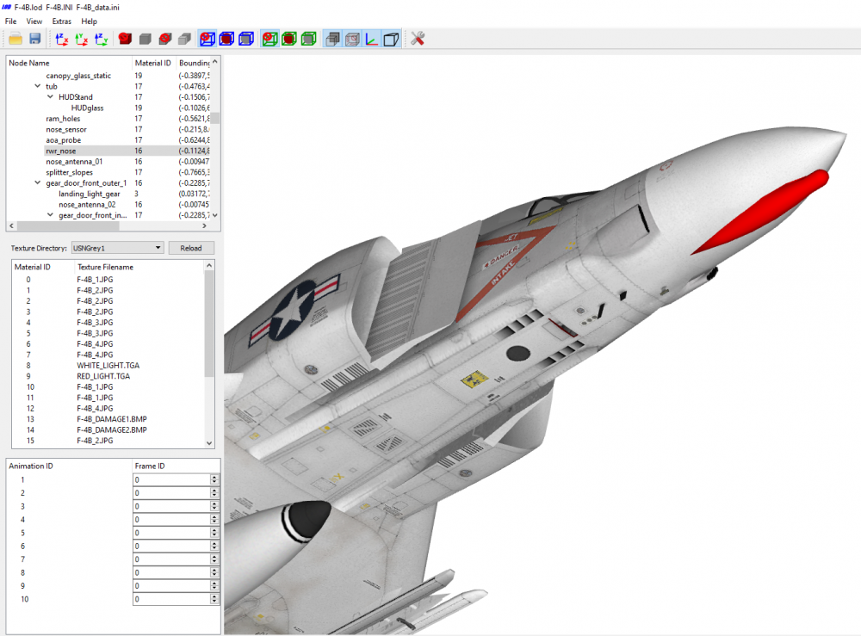Image resolution: width=861 pixels, height=636 pixels.
Task: Select the Z-Y axis view icon
Action: [101, 39]
